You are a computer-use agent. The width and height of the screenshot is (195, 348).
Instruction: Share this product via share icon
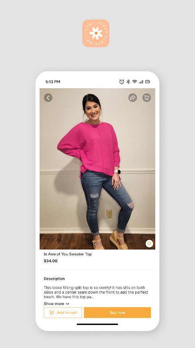point(133,97)
